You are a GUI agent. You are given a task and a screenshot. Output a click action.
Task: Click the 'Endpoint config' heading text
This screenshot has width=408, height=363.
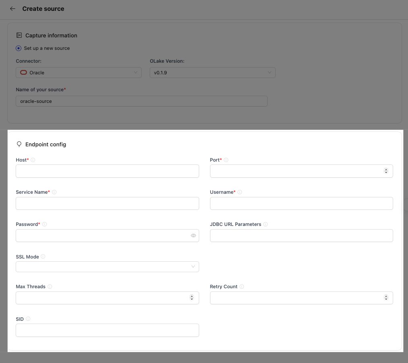(x=45, y=144)
